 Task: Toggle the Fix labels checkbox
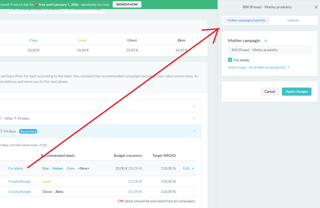click(230, 60)
